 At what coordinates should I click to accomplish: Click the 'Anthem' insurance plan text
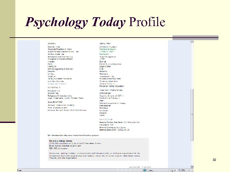(x=51, y=61)
